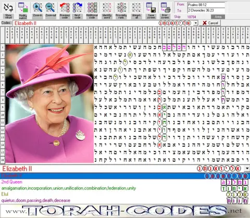Go to the Previous code
The height and width of the screenshot is (218, 250).
65,10
